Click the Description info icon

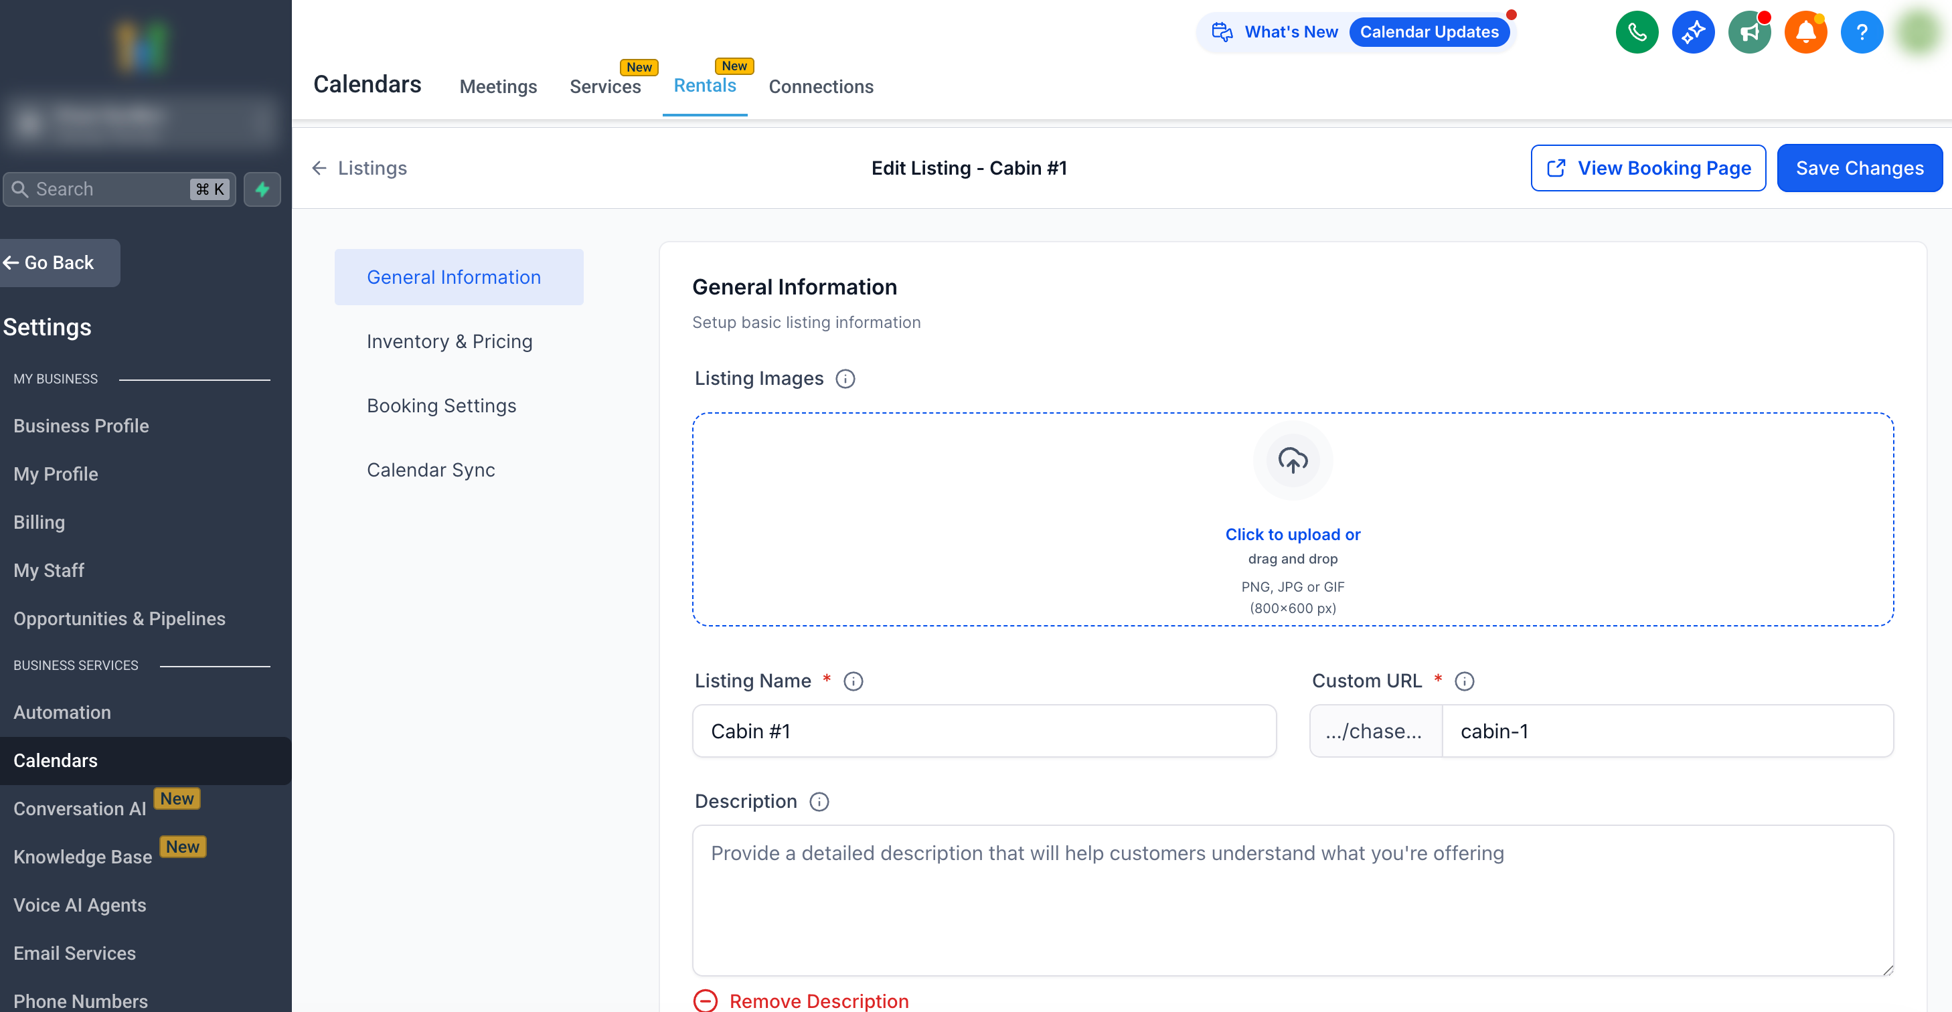819,801
